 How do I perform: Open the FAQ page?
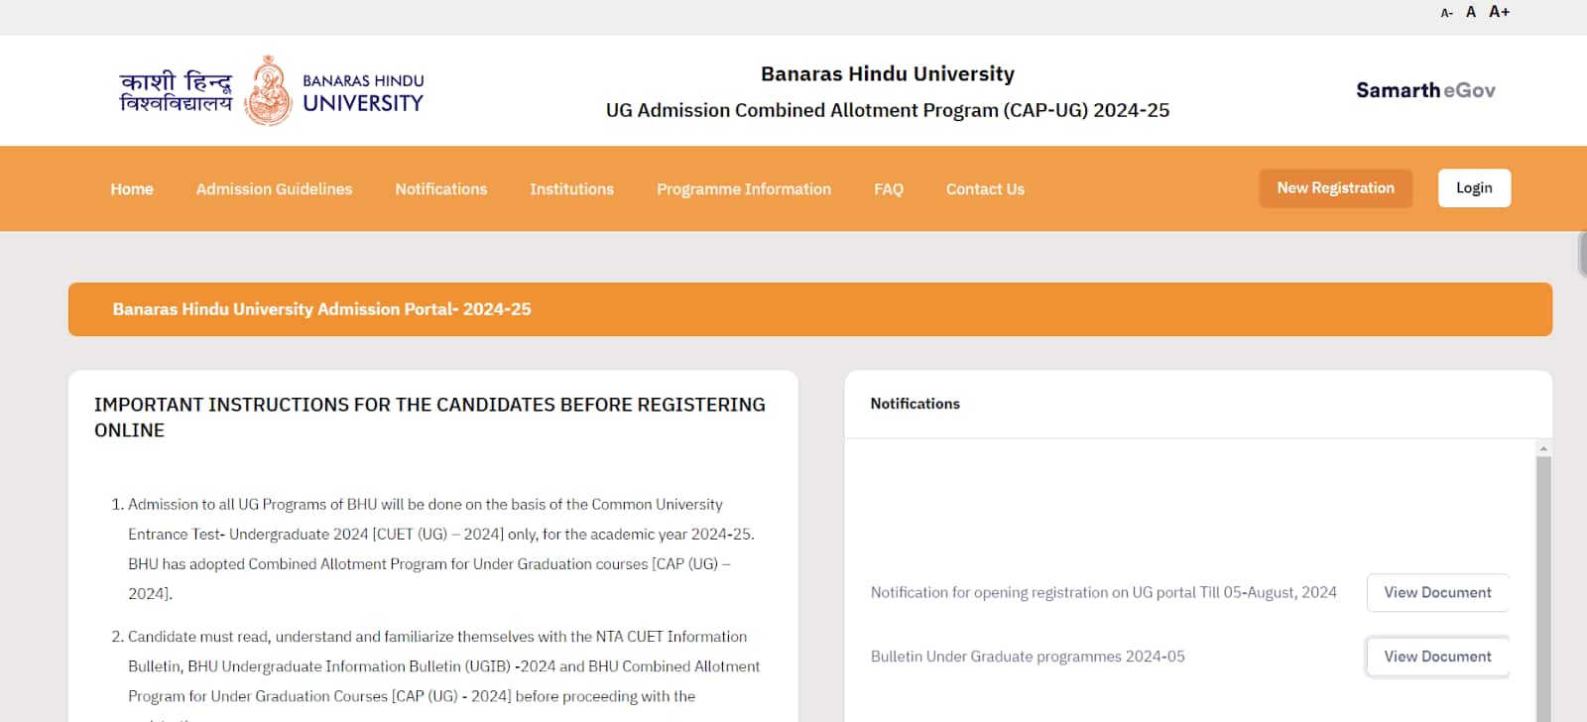coord(889,188)
